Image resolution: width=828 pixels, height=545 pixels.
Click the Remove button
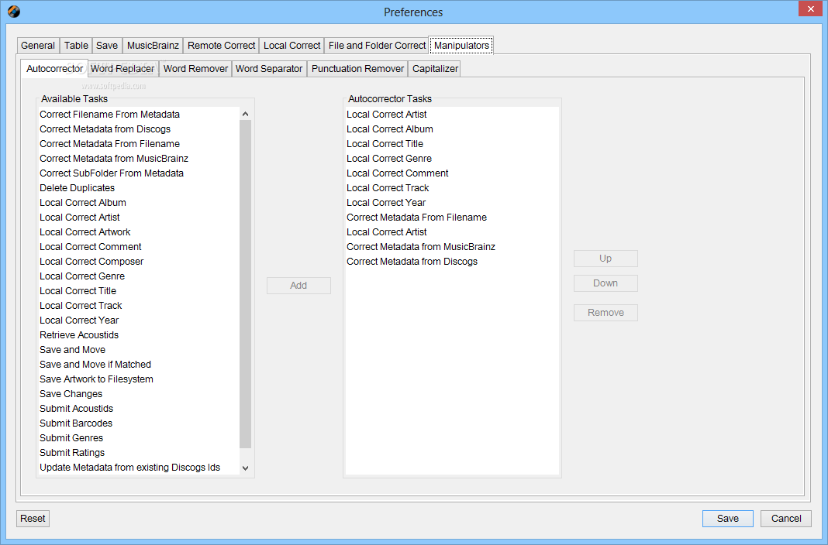[x=605, y=313]
